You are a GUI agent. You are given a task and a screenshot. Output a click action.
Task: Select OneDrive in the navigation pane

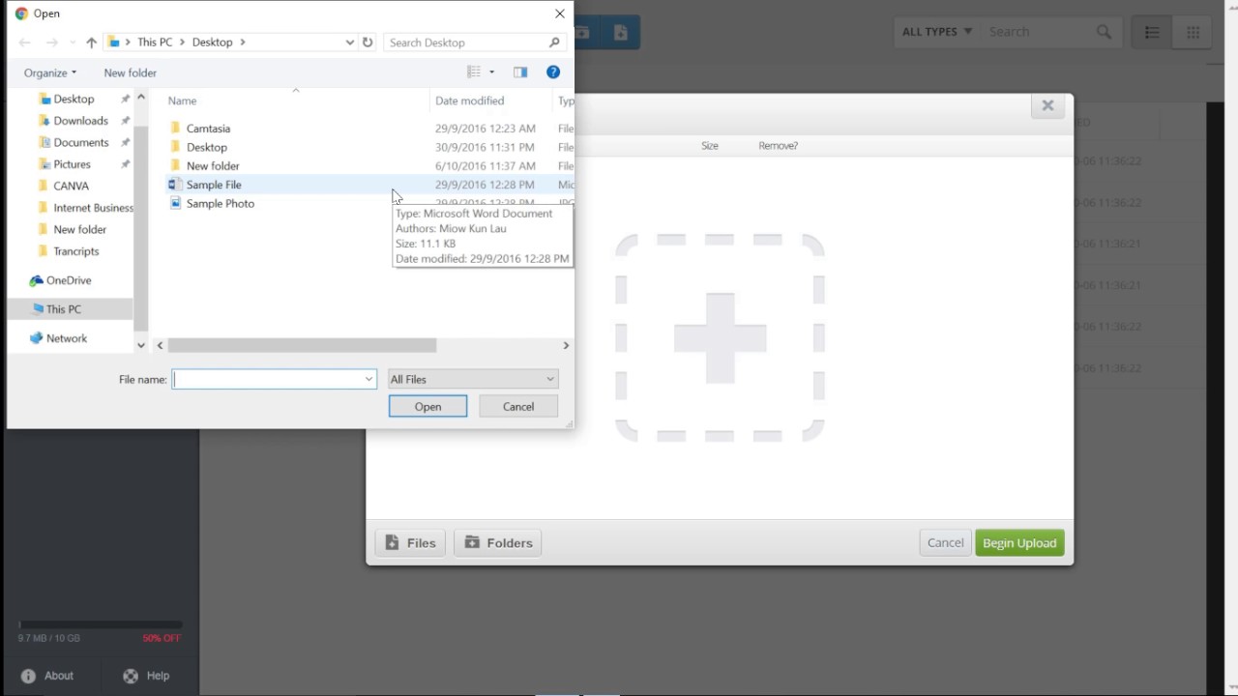click(x=69, y=280)
